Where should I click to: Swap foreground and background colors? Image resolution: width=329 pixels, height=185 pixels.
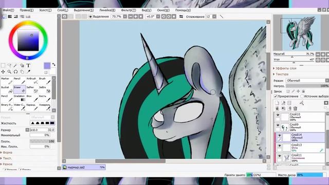pos(53,64)
